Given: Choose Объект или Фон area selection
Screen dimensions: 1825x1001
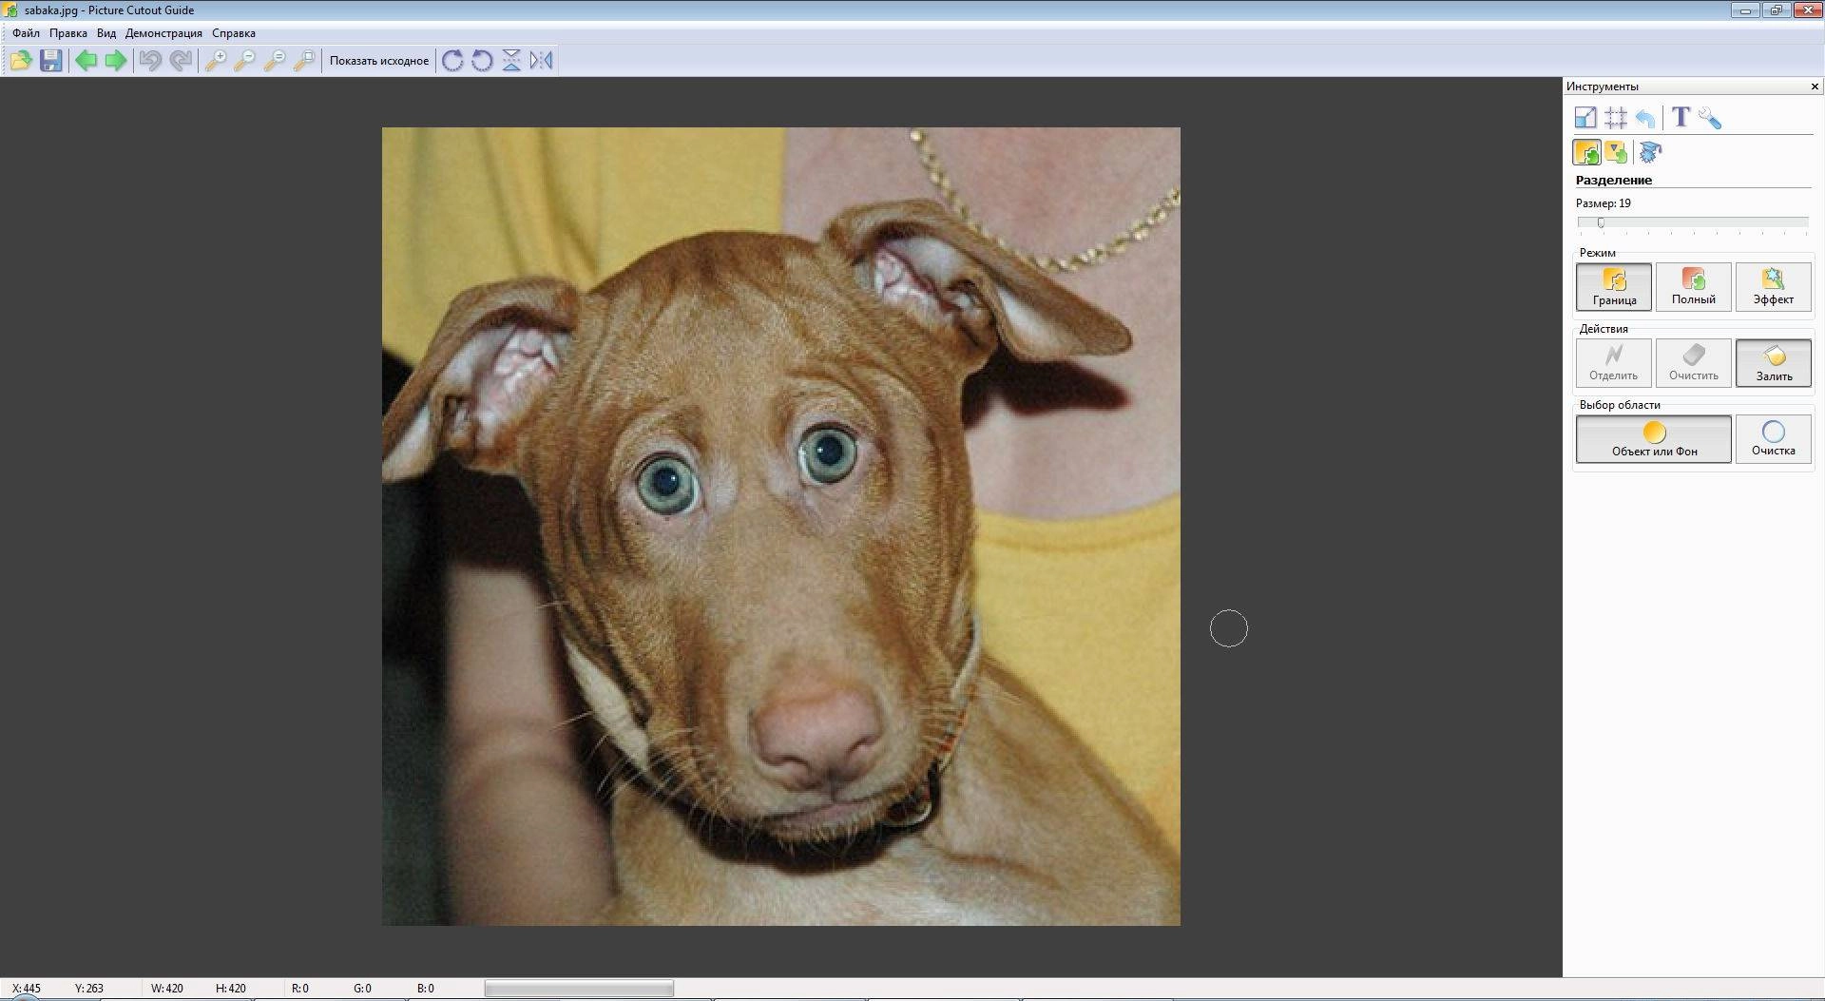Looking at the screenshot, I should (x=1654, y=438).
